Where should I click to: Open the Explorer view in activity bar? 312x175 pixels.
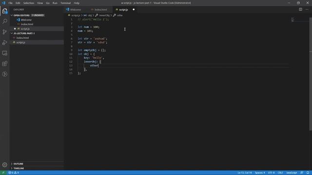click(4, 11)
